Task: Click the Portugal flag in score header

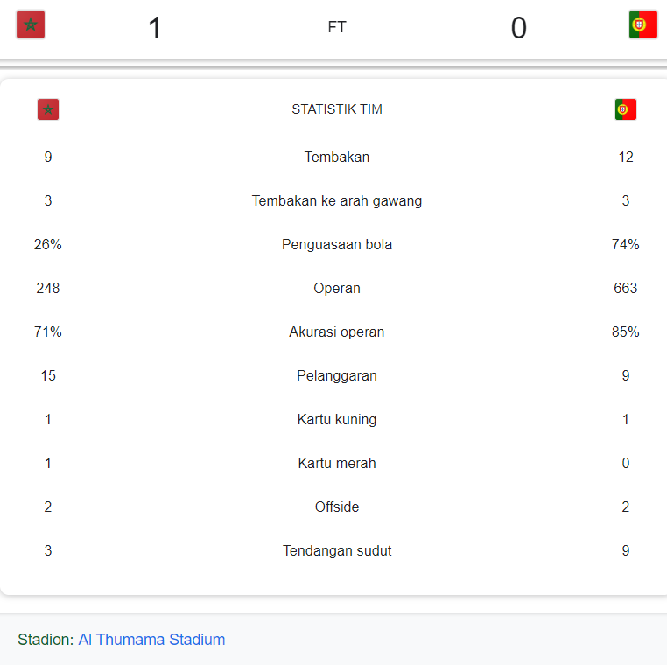Action: (x=642, y=24)
